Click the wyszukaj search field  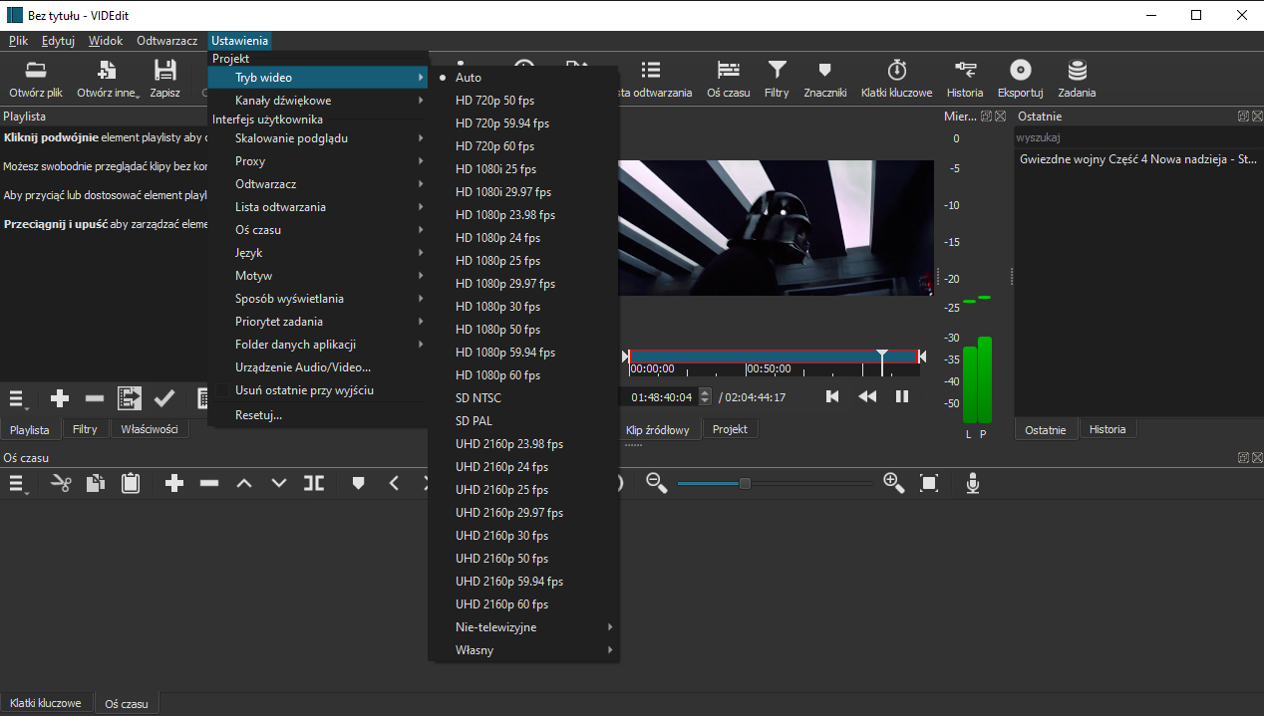(1138, 137)
